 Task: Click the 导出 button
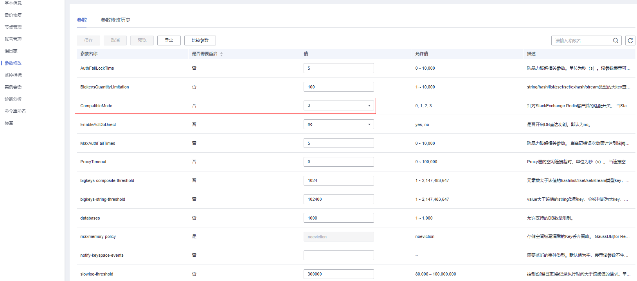pyautogui.click(x=169, y=41)
